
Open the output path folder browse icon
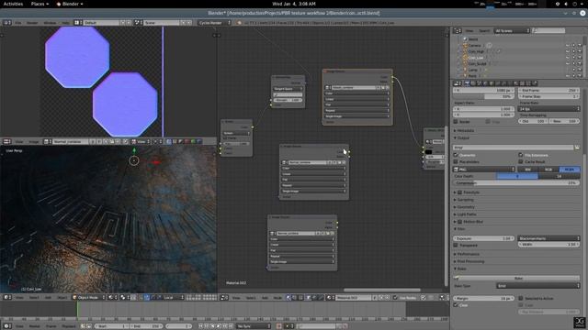577,148
